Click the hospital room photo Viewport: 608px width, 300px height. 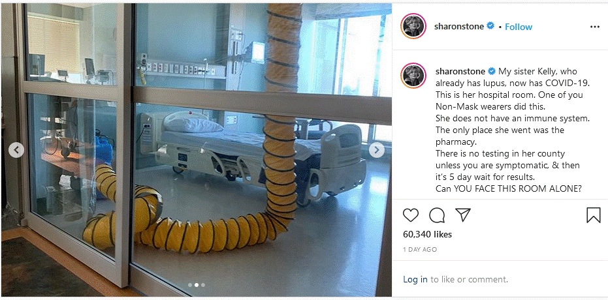tap(196, 150)
